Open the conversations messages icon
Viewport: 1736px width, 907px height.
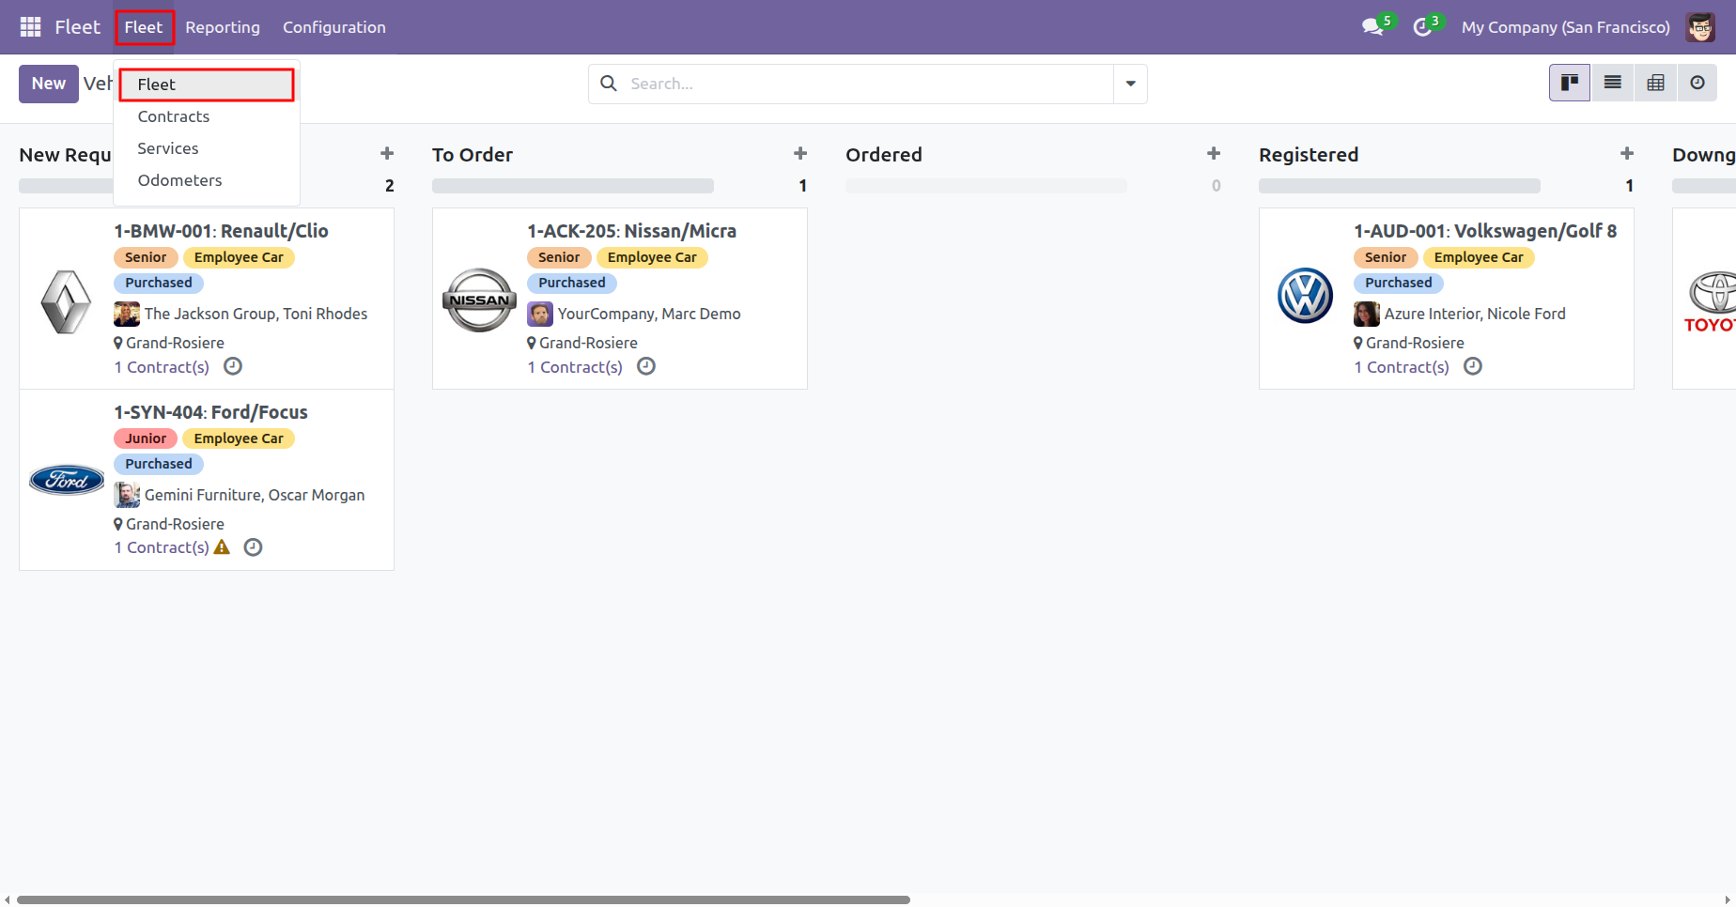tap(1373, 27)
